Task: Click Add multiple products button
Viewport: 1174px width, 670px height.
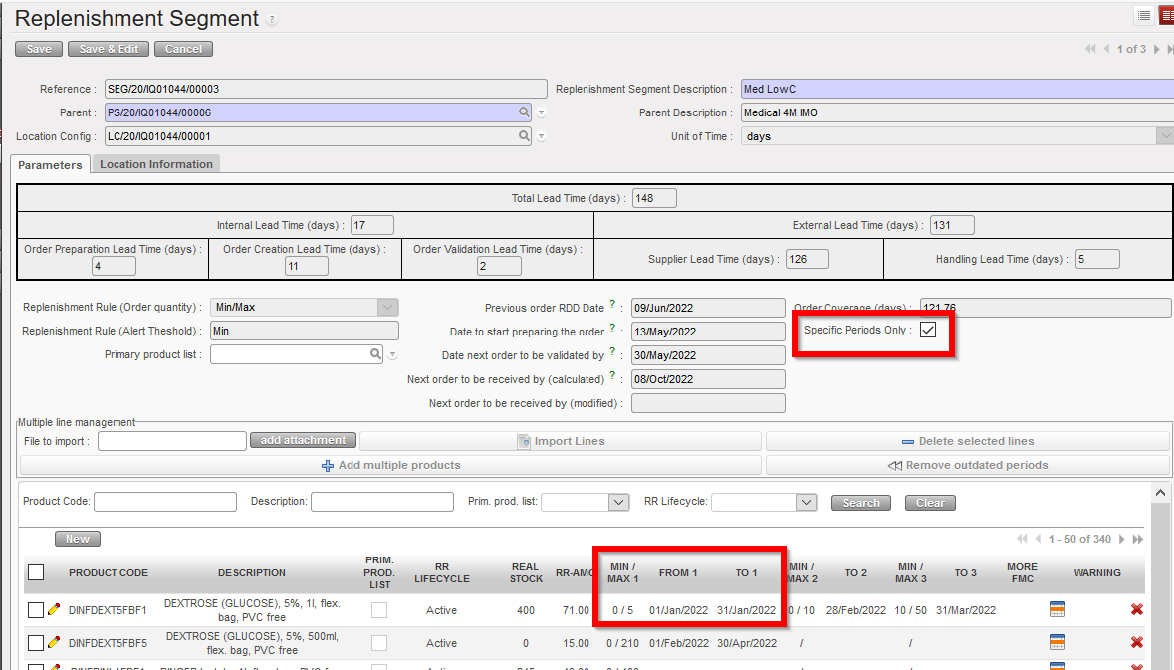Action: [x=390, y=465]
